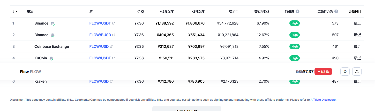Click the share upload icon button

[357, 72]
